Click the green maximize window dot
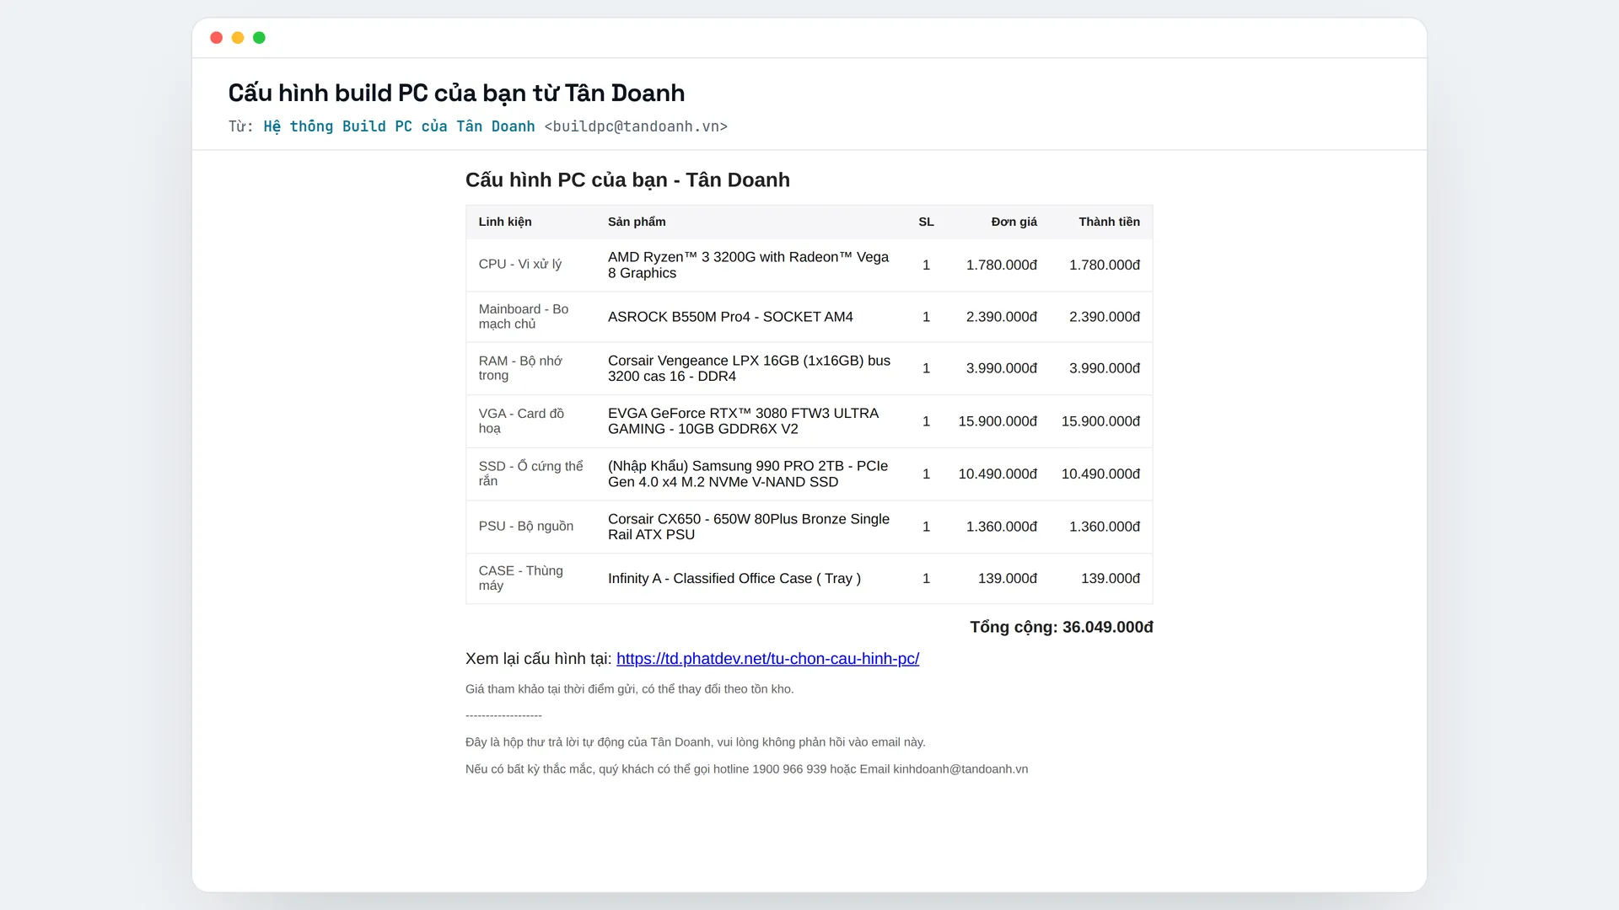1619x910 pixels. click(260, 38)
